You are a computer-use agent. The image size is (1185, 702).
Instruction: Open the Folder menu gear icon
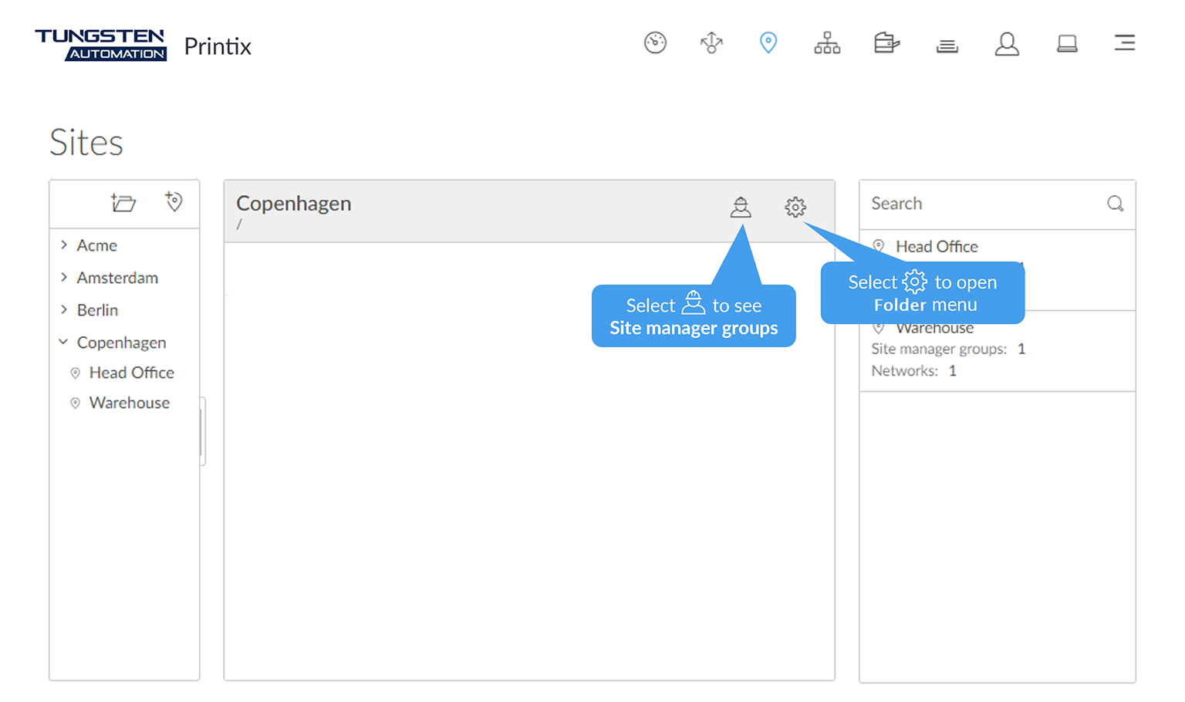[x=795, y=207]
